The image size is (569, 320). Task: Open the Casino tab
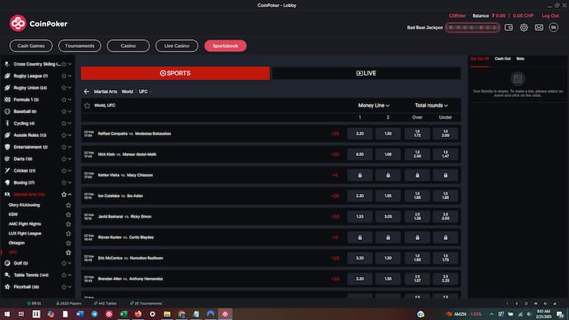click(128, 45)
